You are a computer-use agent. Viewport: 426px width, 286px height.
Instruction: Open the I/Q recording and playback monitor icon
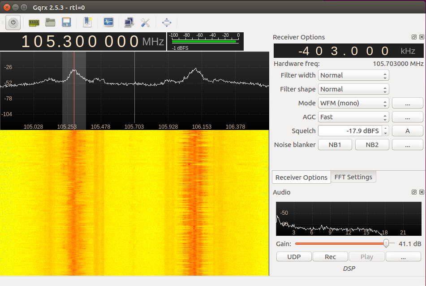[x=108, y=22]
